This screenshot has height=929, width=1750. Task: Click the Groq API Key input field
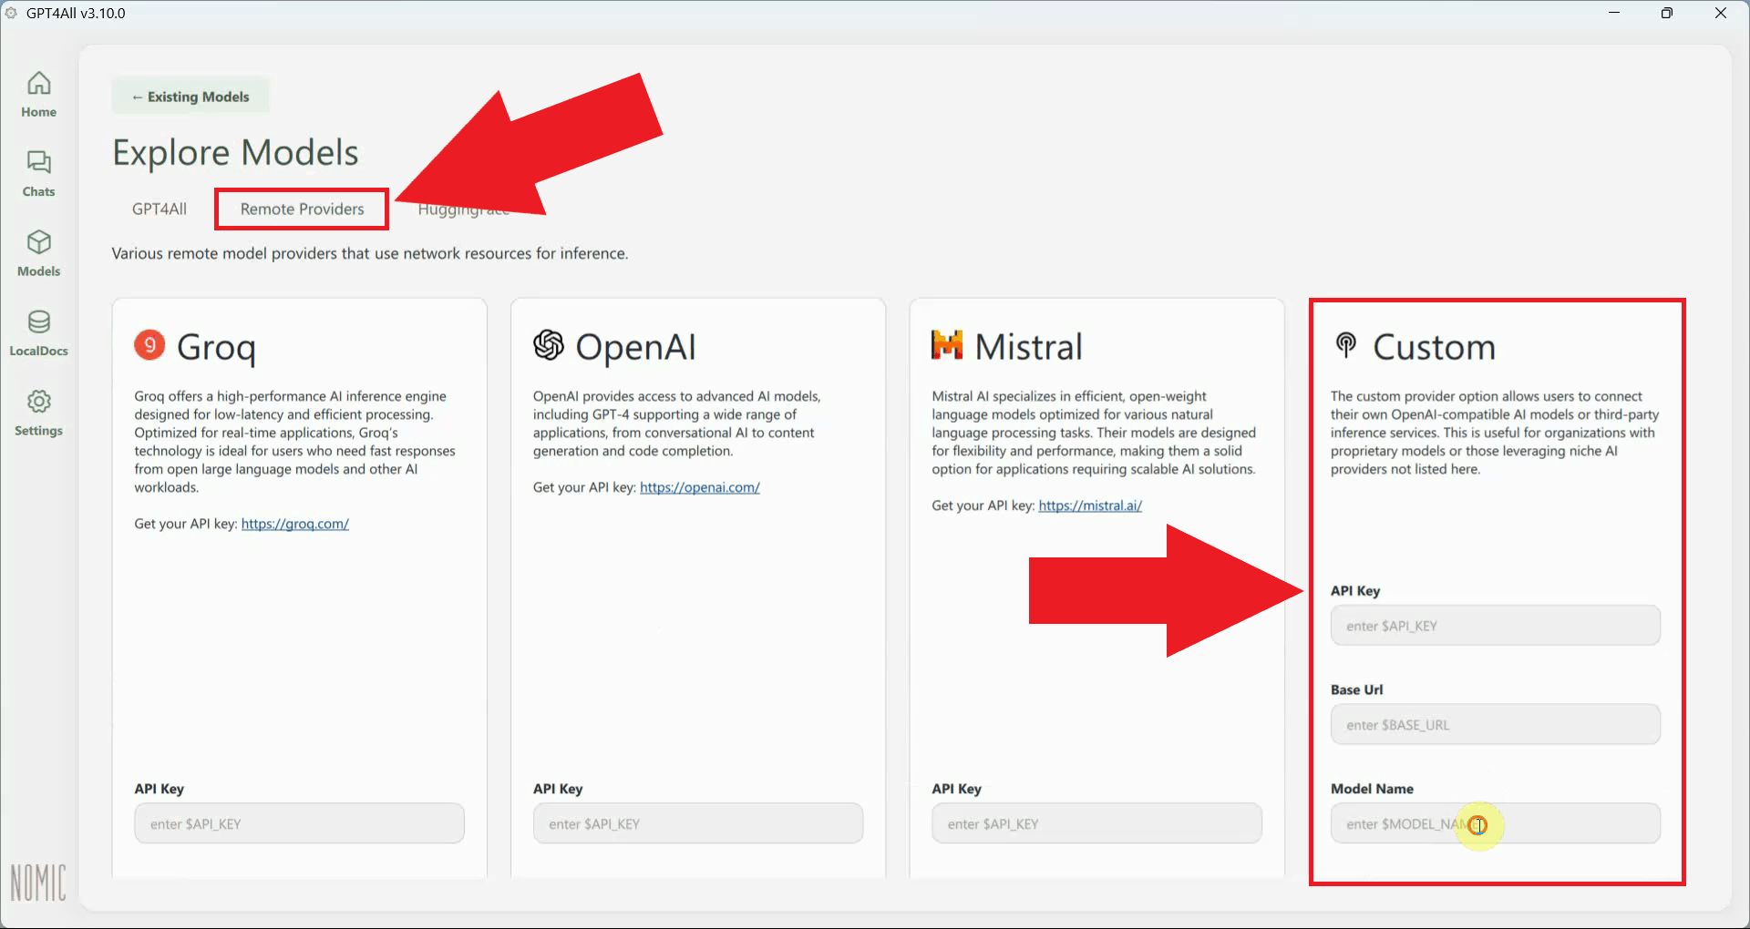(299, 822)
